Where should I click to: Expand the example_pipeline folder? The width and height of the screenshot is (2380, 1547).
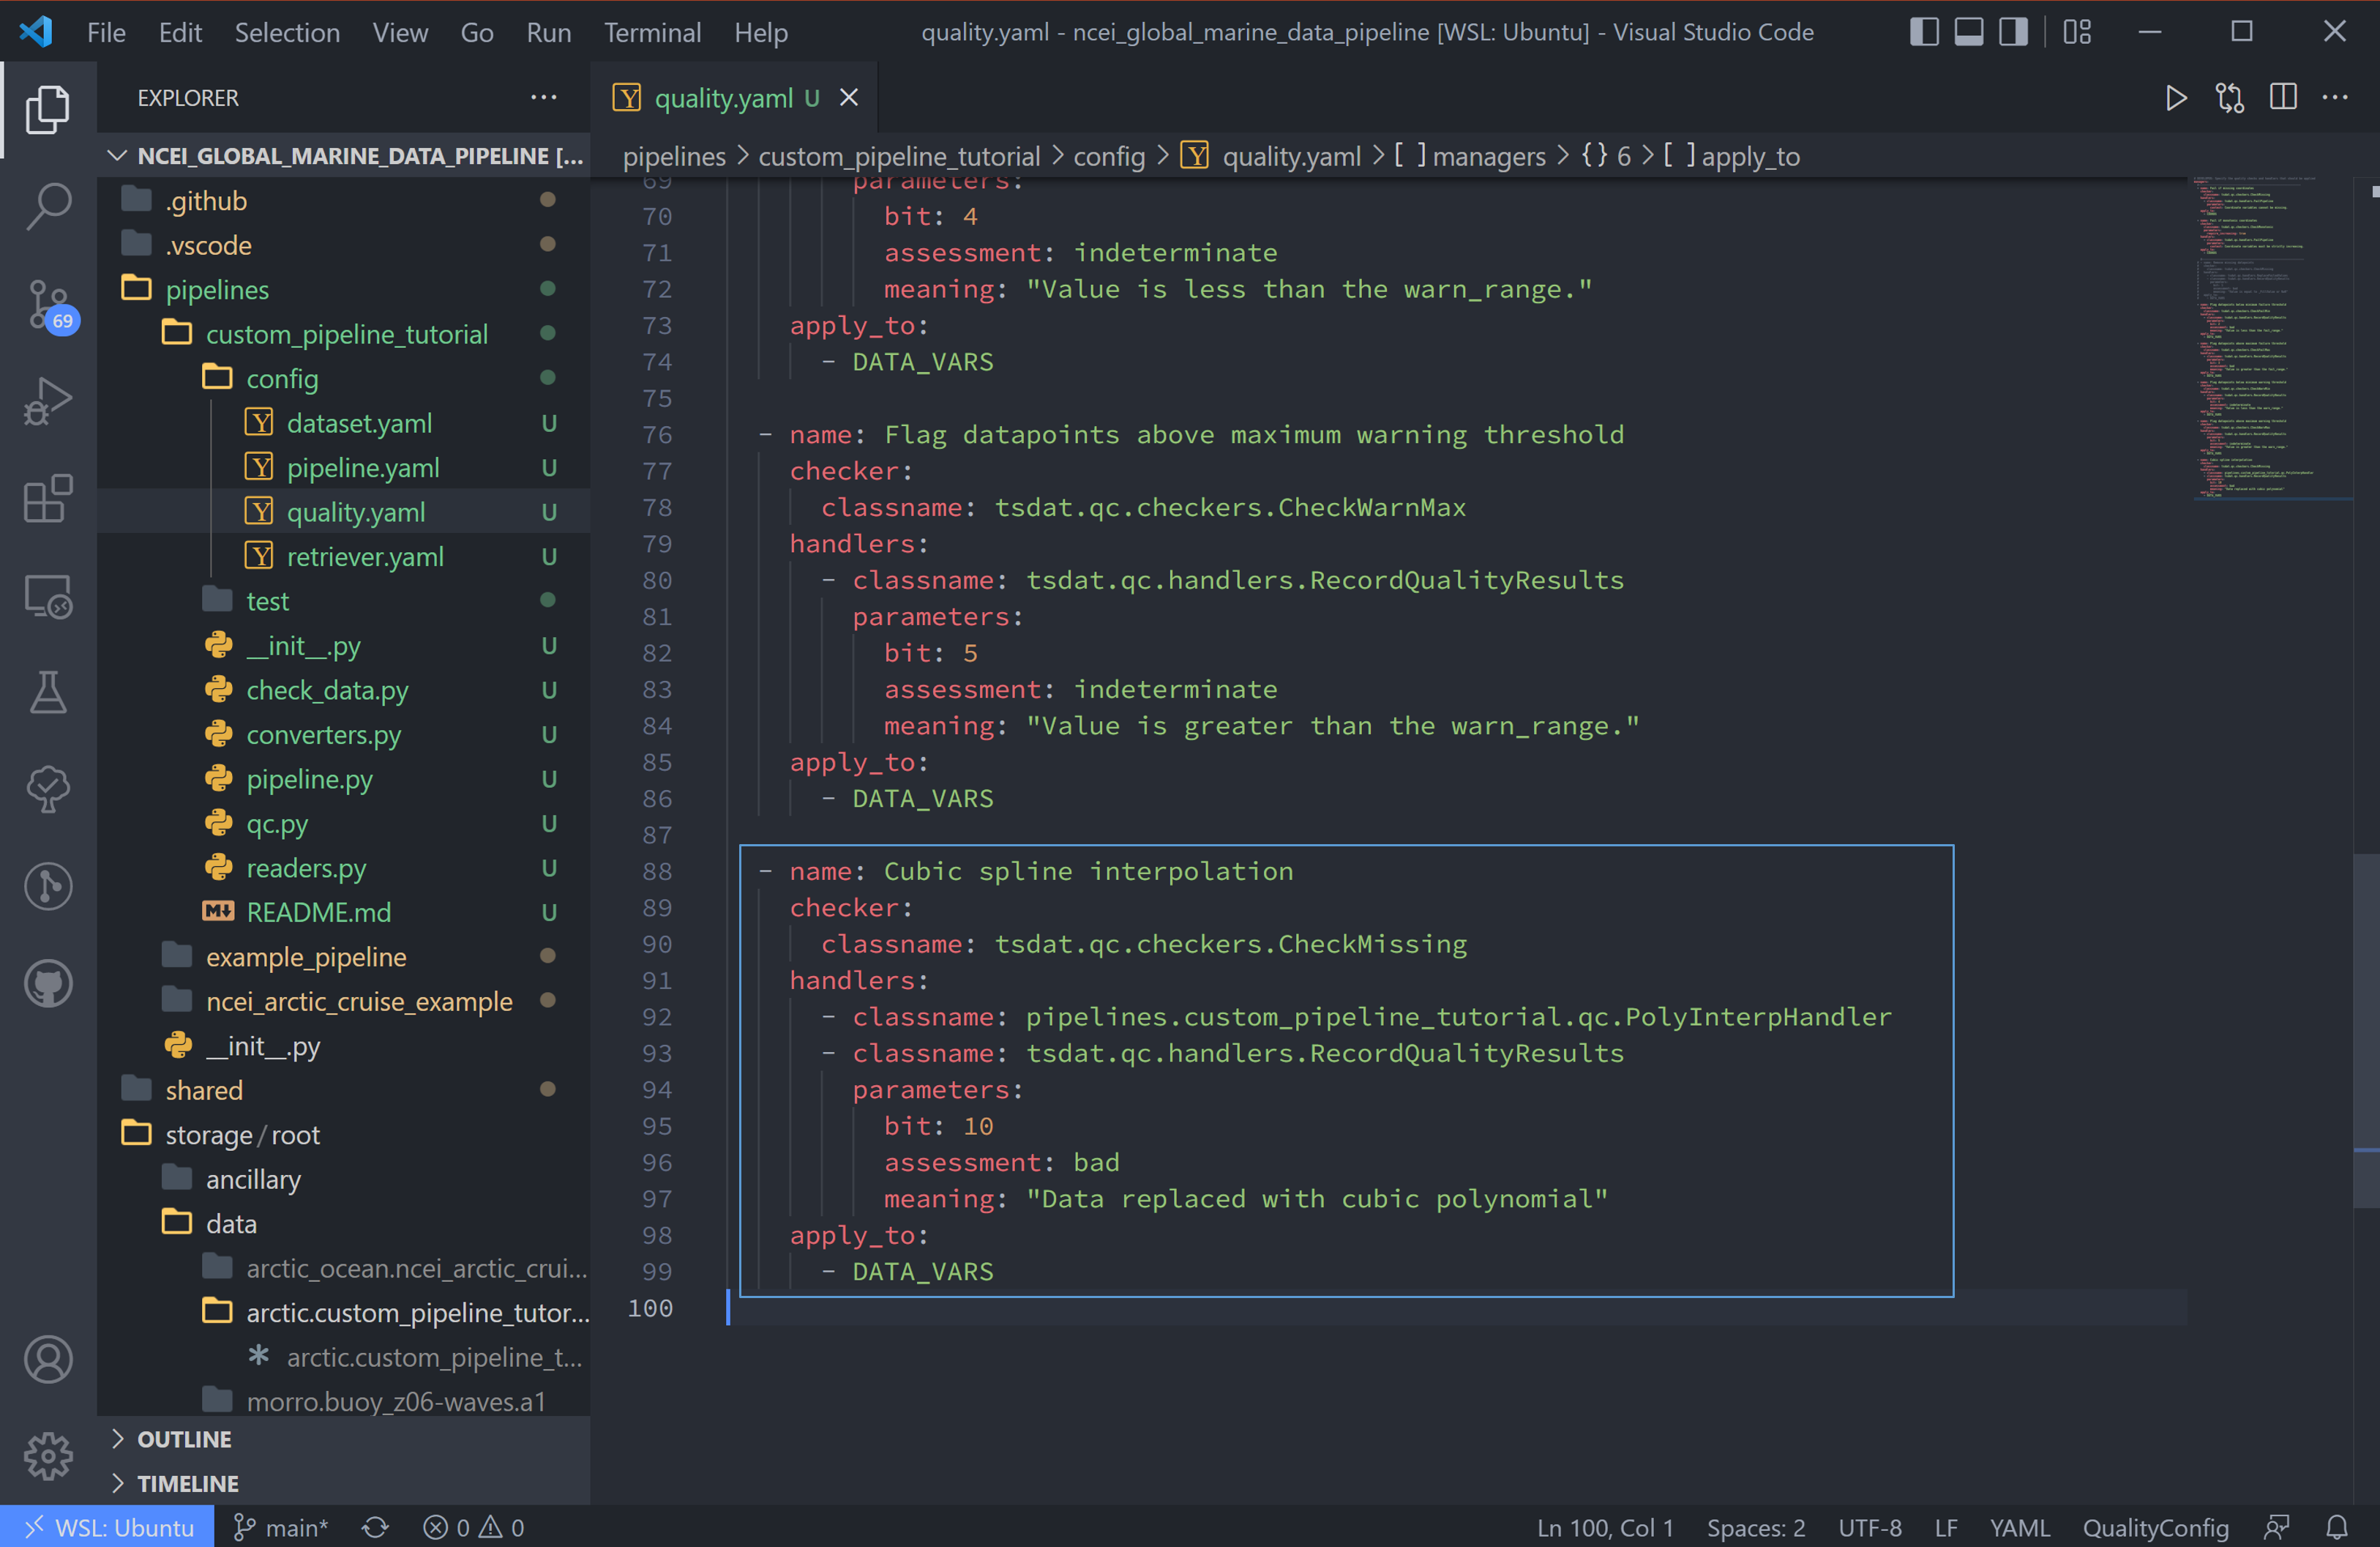[x=344, y=958]
